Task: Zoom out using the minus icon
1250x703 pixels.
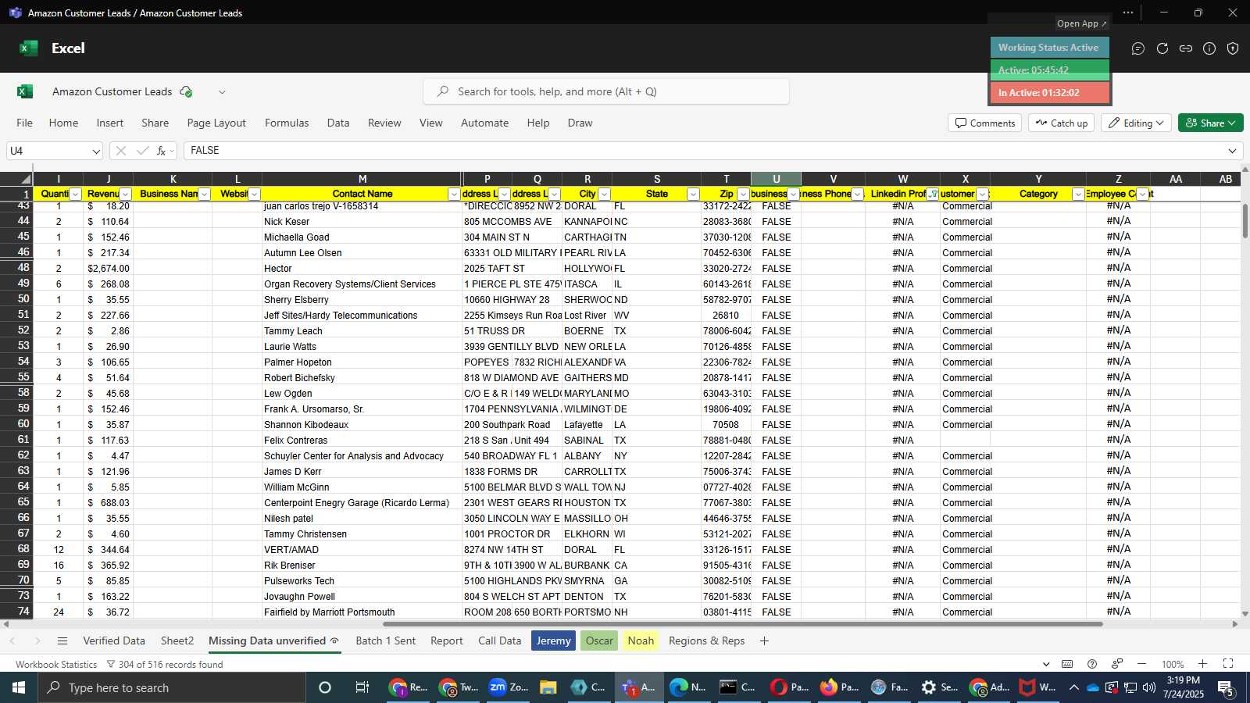Action: (x=1141, y=664)
